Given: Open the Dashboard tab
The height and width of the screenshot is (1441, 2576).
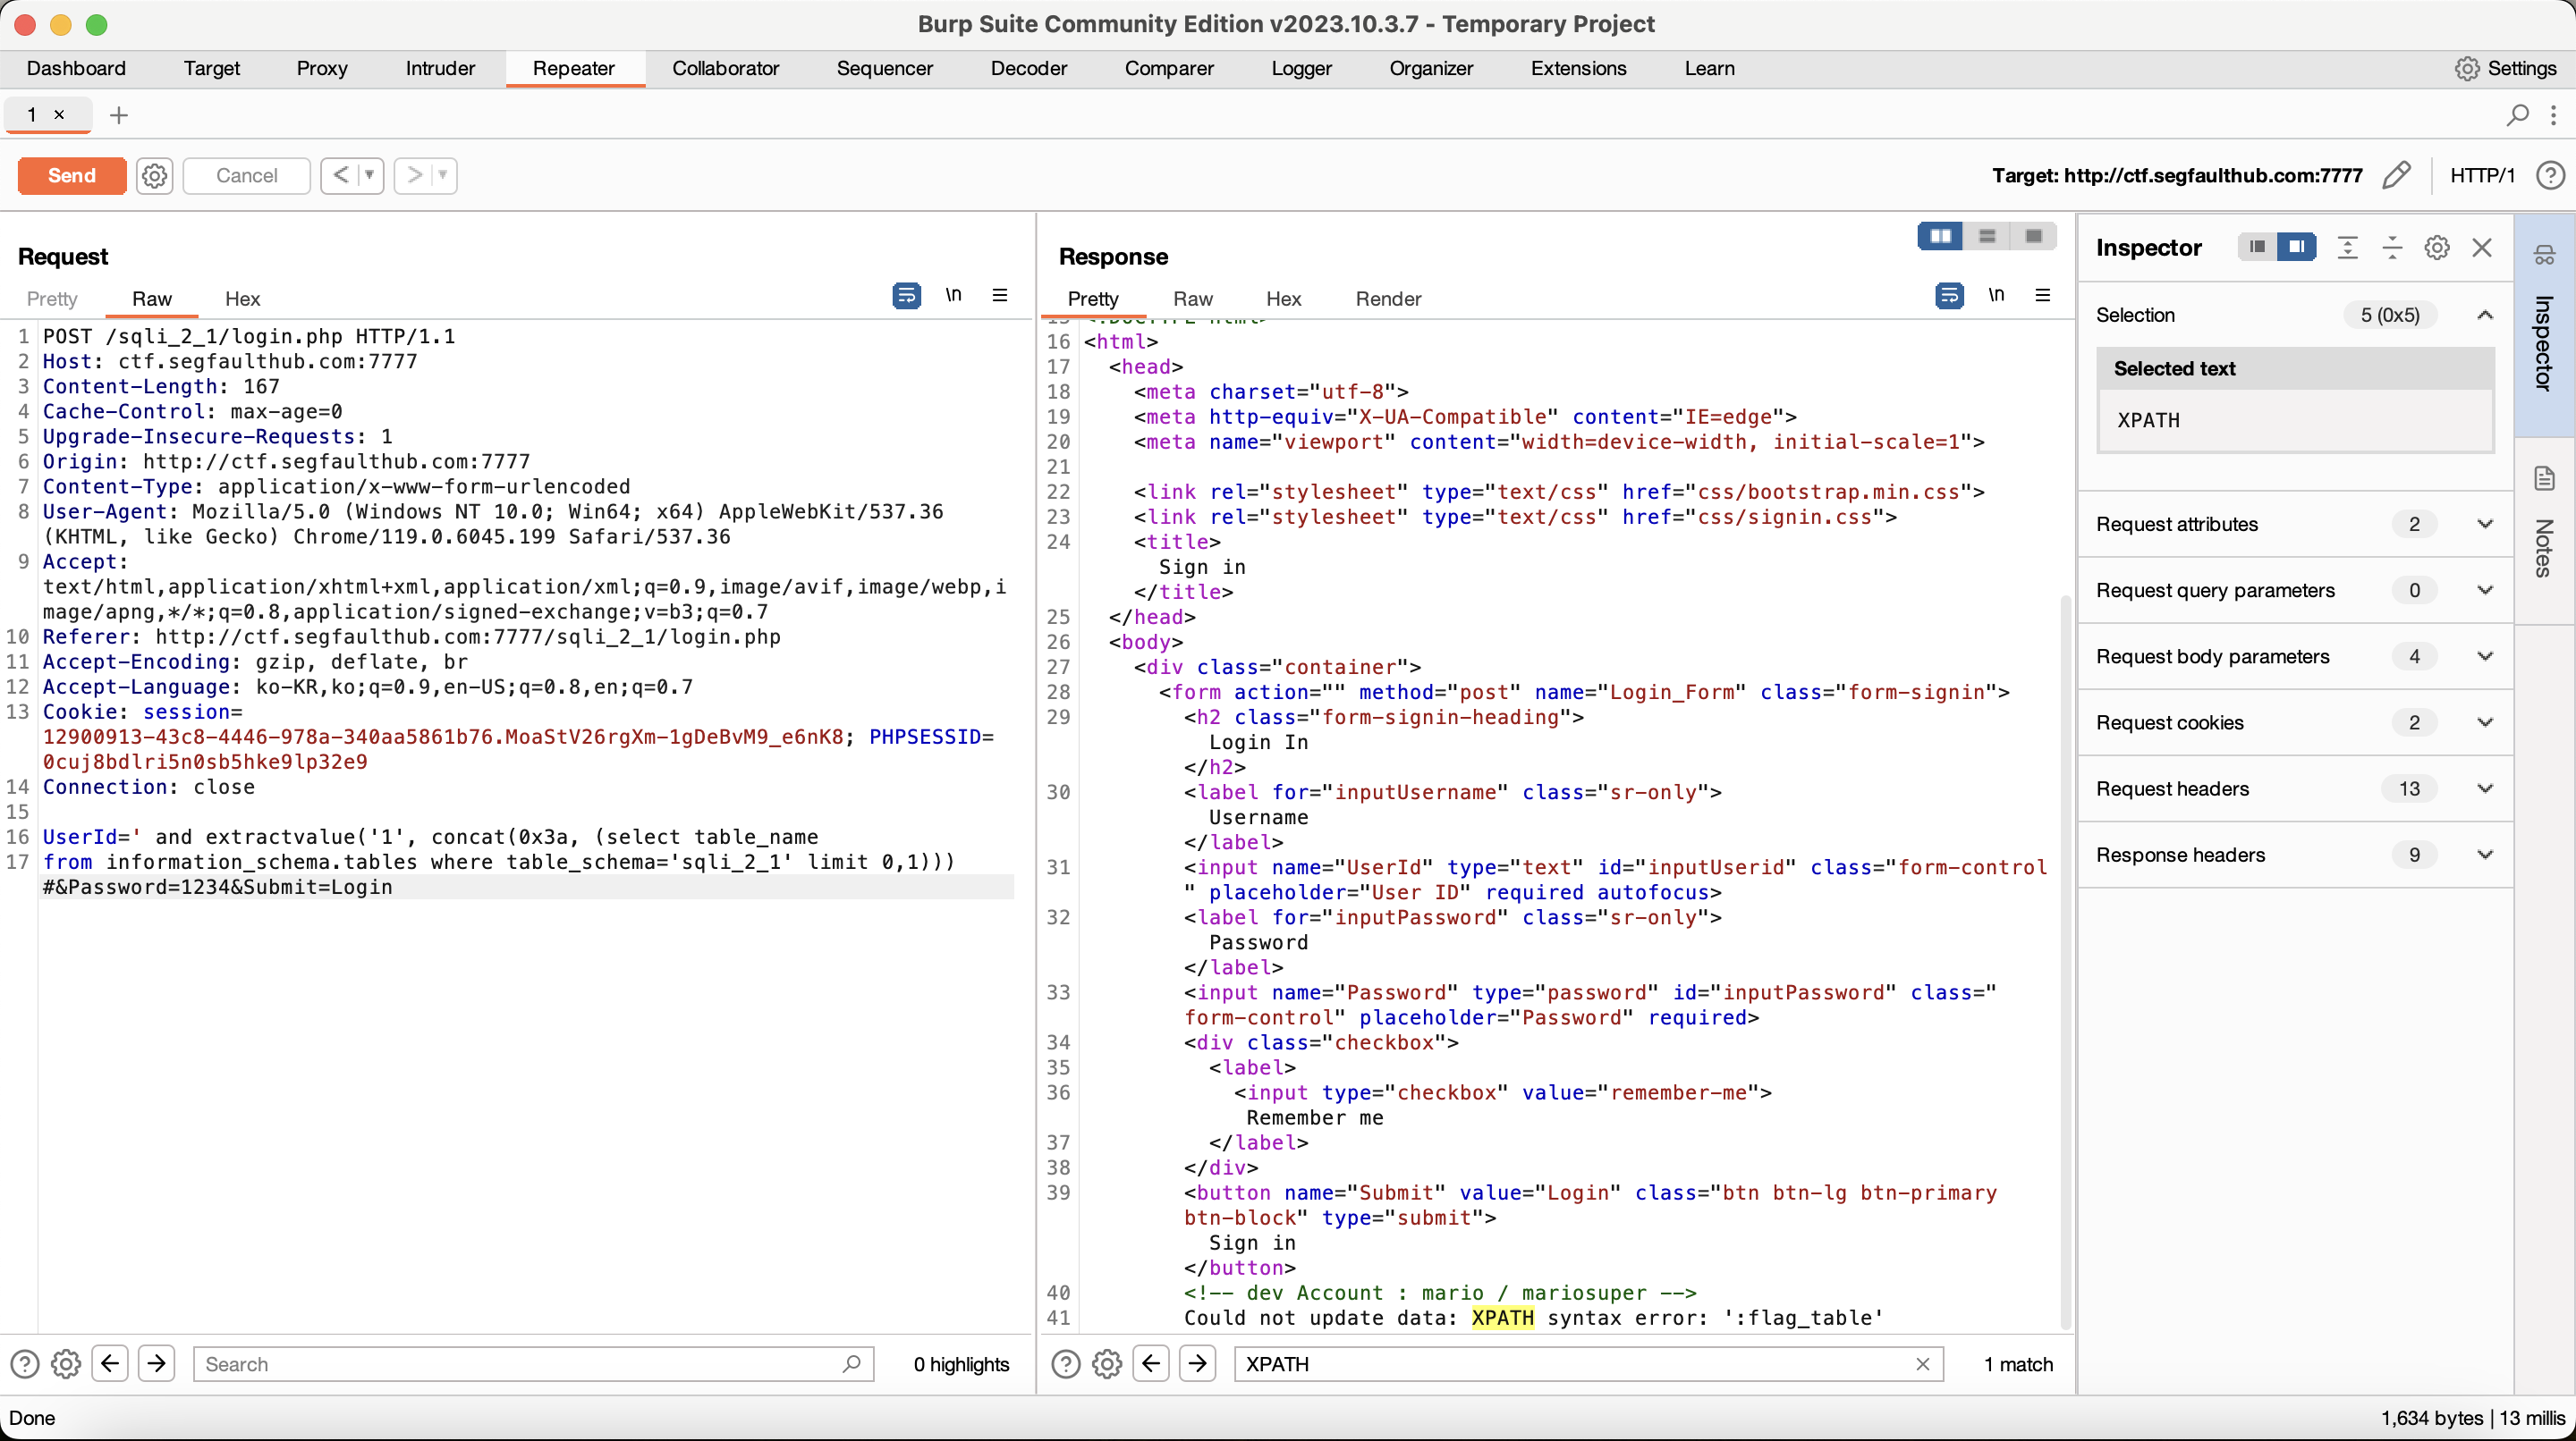Looking at the screenshot, I should (76, 68).
